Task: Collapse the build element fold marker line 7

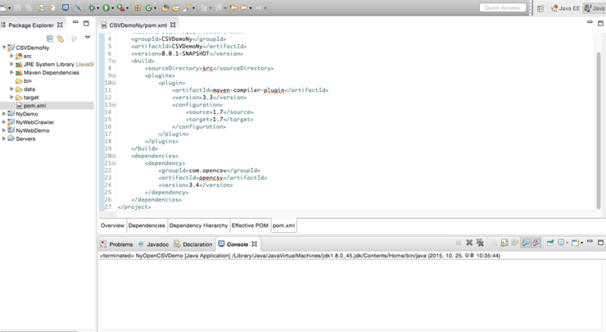Action: coord(114,61)
